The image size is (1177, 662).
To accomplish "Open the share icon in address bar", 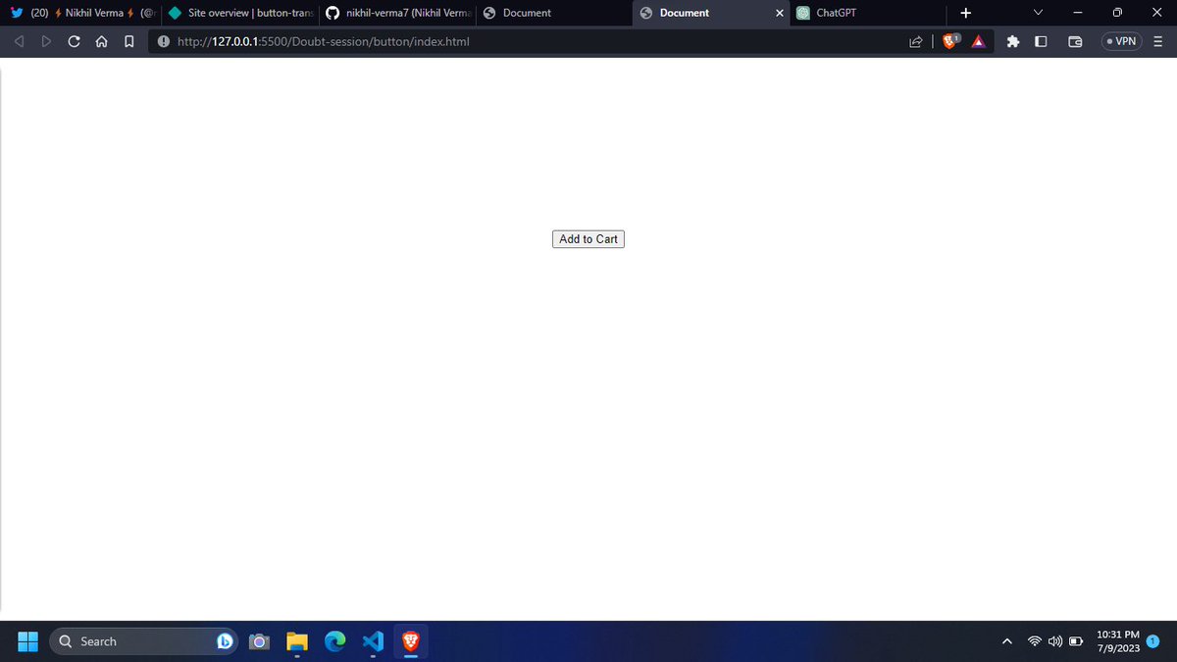I will point(915,42).
